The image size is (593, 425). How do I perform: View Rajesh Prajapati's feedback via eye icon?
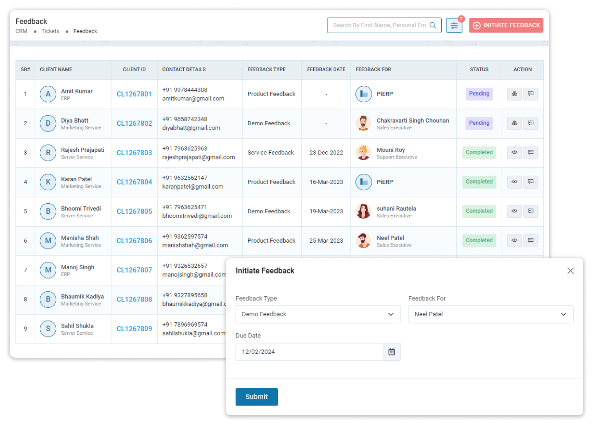[x=514, y=152]
